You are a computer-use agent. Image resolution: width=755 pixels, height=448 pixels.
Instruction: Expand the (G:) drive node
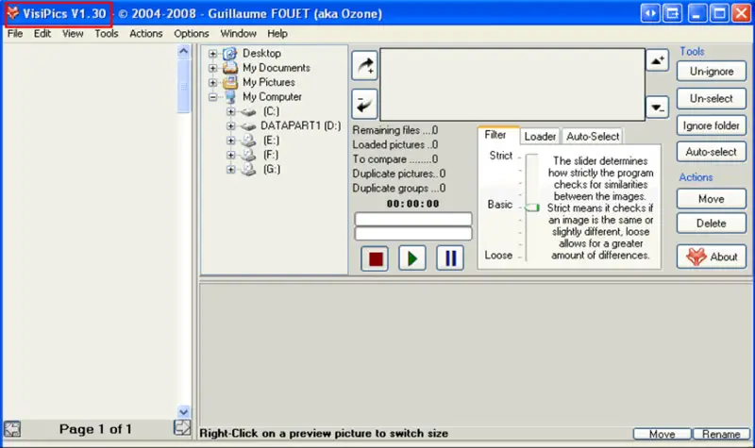(230, 170)
